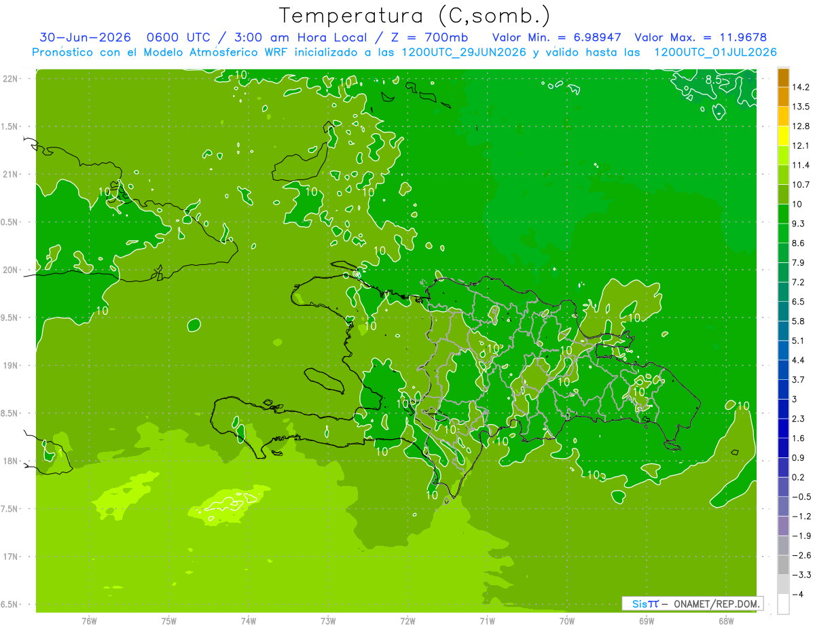
Task: Click the "19N" latitude axis label
Action: pos(11,366)
